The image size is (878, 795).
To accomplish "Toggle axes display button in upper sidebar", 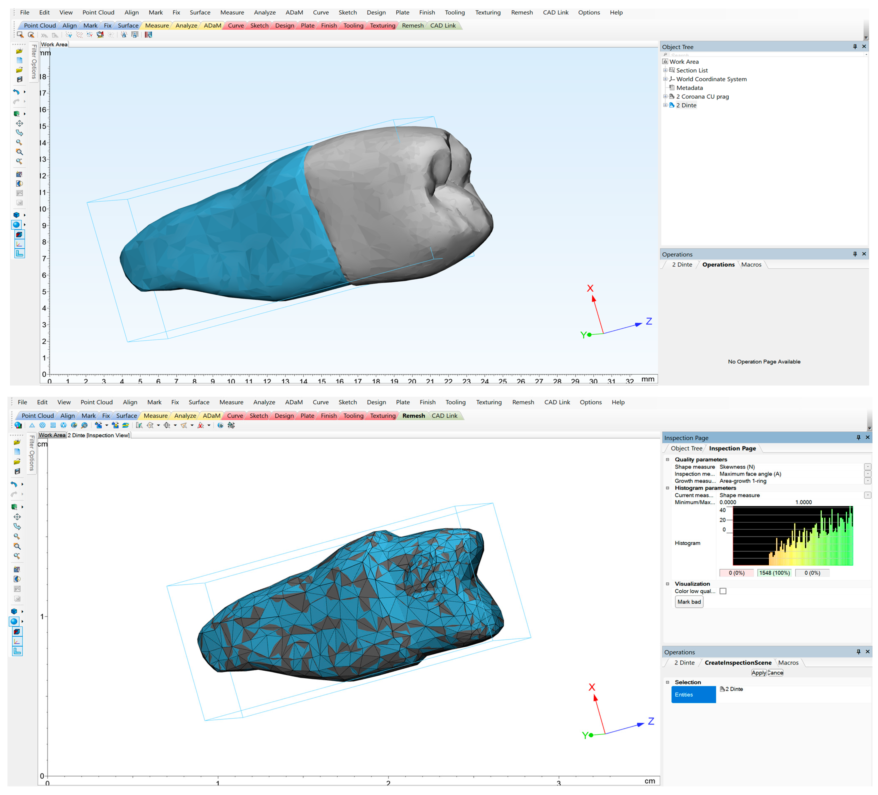I will [19, 244].
